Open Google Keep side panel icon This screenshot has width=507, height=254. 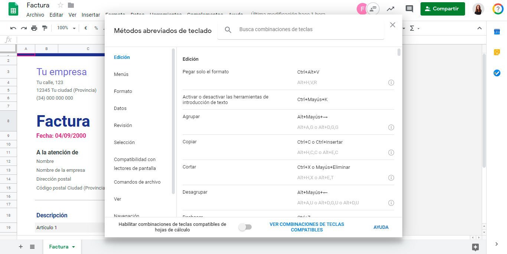coord(497,52)
